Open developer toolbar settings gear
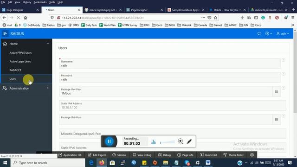This screenshot has width=297, height=167. [x=252, y=155]
